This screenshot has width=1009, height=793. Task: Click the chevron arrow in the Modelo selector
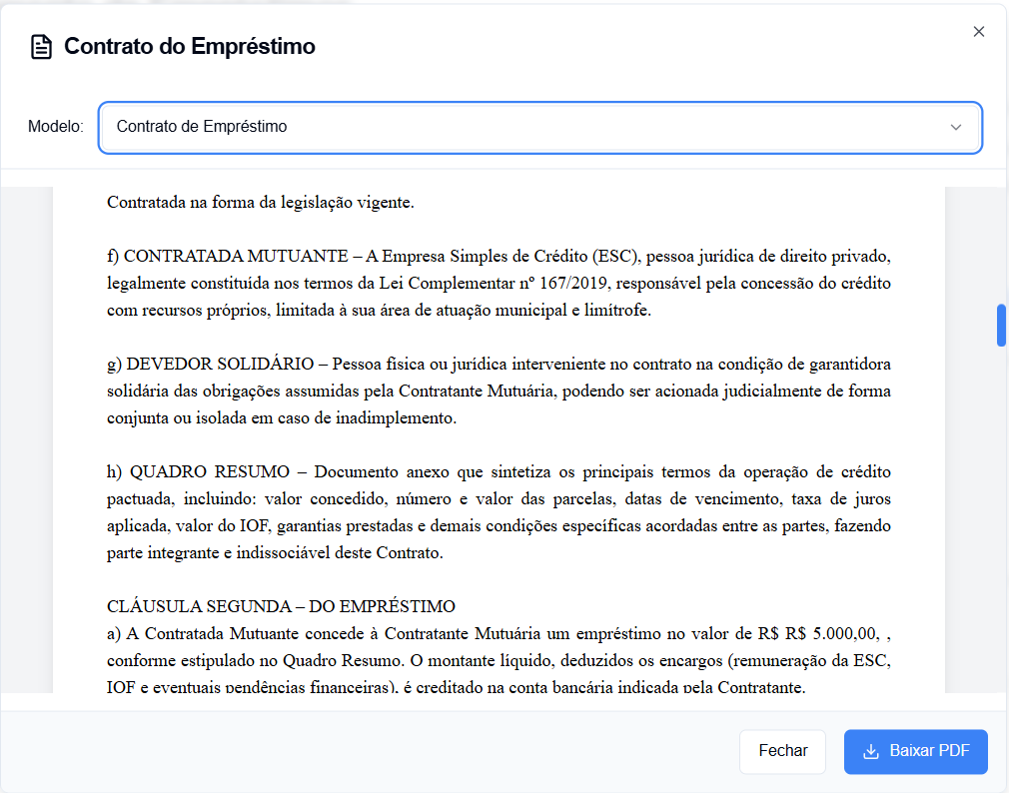956,128
